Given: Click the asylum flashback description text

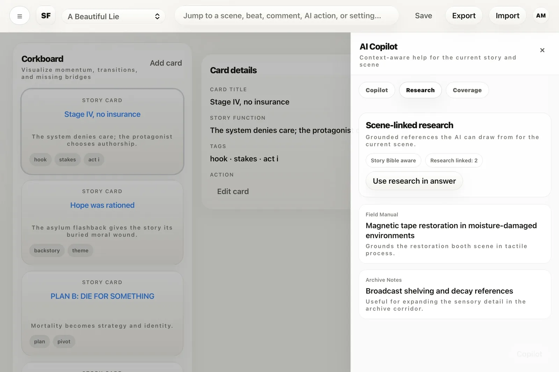Looking at the screenshot, I should [x=102, y=231].
